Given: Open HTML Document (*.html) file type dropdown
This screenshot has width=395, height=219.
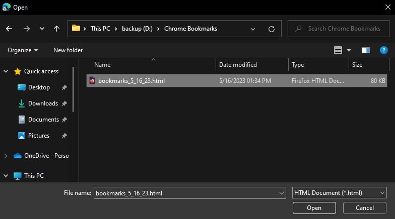Looking at the screenshot, I should (340, 193).
